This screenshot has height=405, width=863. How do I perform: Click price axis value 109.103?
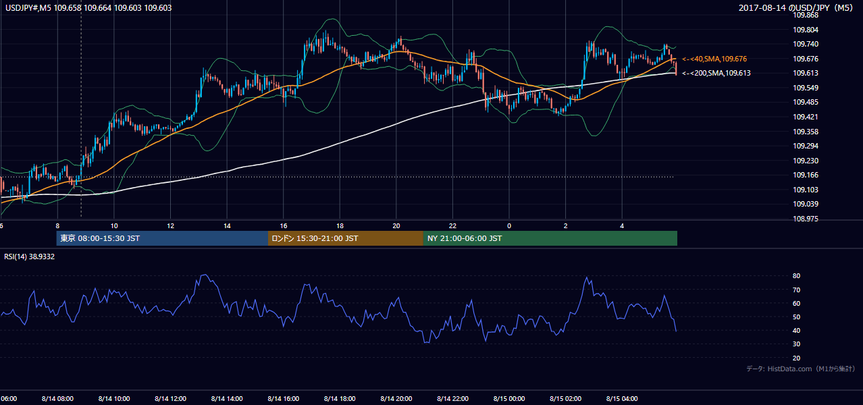coord(805,190)
